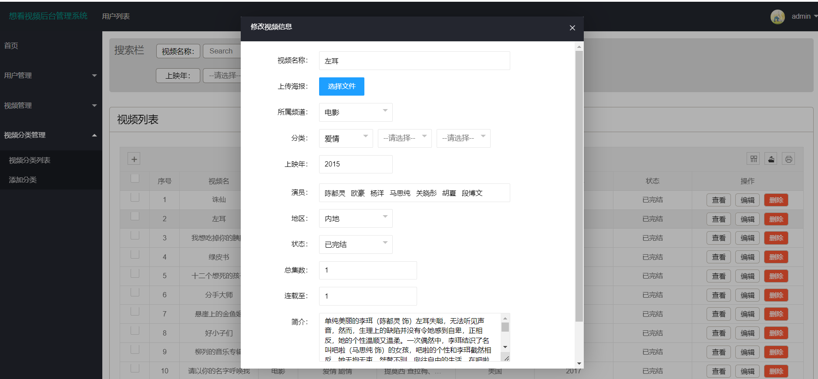The image size is (818, 379).
Task: Open the 上映年 --请选择-- search dropdown
Action: [x=222, y=76]
